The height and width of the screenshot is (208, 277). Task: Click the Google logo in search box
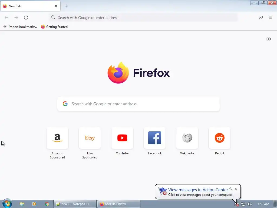[65, 104]
